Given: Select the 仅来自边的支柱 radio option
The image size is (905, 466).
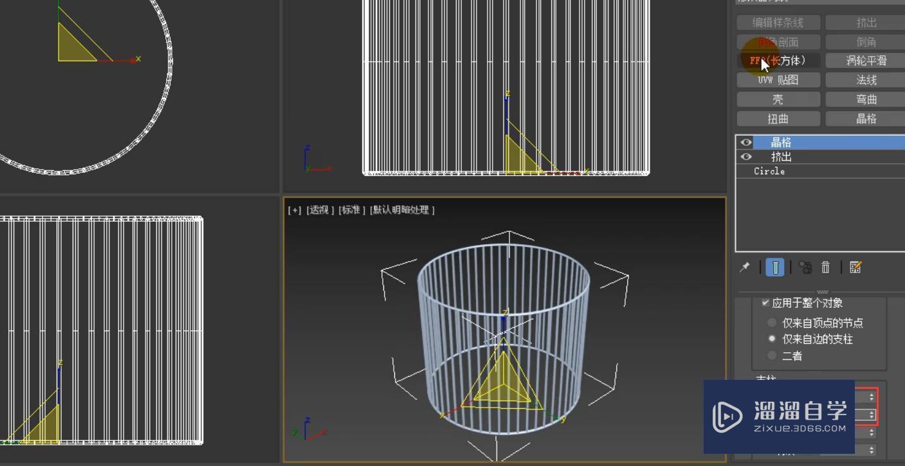Looking at the screenshot, I should coord(772,339).
